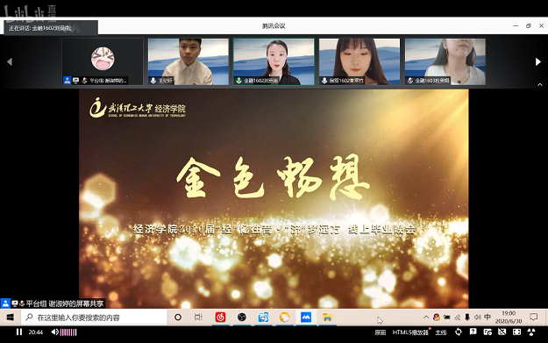
Task: Open the help question-mark icon
Action: [x=473, y=332]
